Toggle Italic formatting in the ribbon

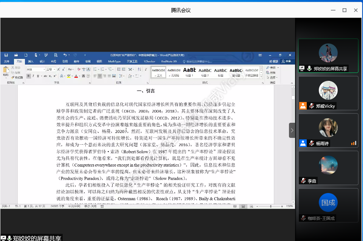point(33,76)
